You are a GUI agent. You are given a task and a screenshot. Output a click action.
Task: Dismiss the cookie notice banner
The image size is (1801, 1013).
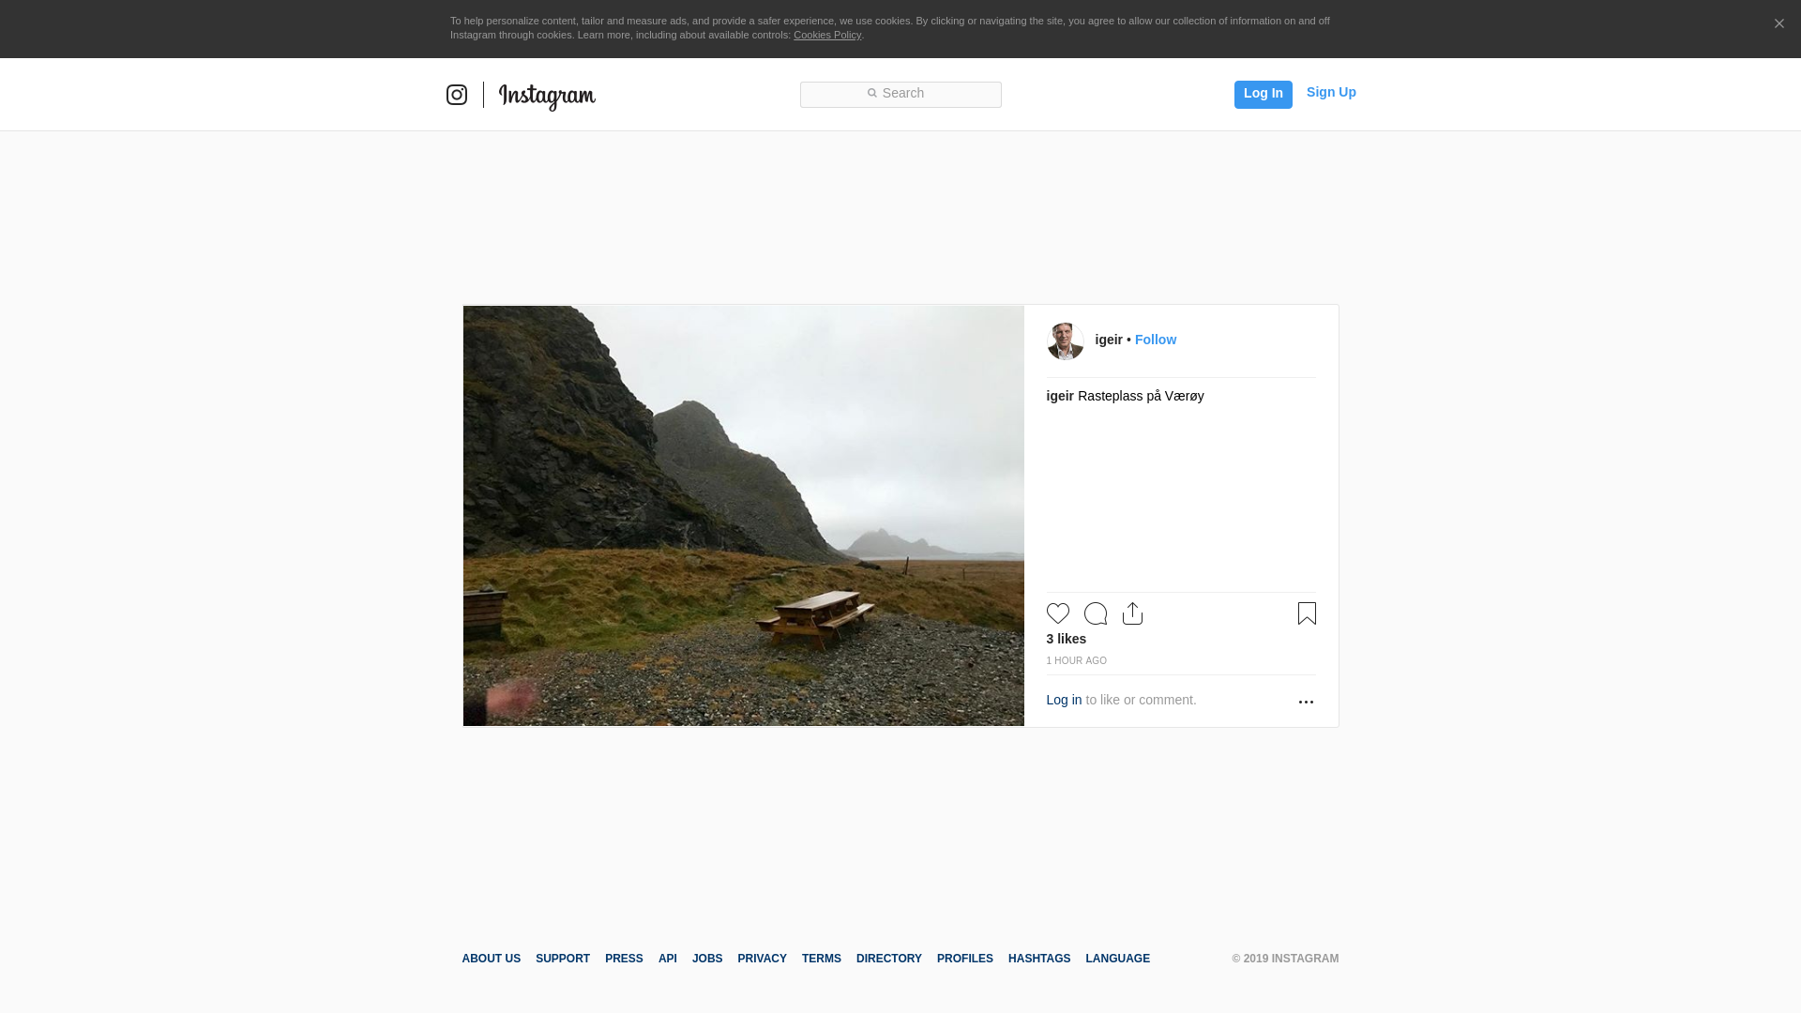point(1778,24)
